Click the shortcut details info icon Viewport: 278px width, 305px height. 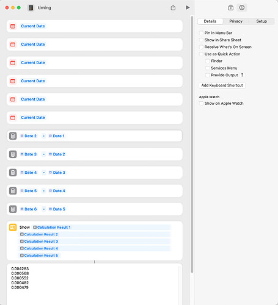click(x=242, y=8)
